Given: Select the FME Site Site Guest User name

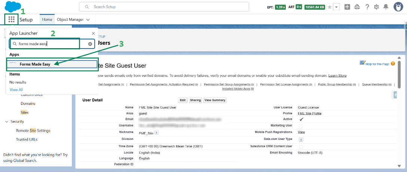Looking at the screenshot, I should tap(158, 107).
